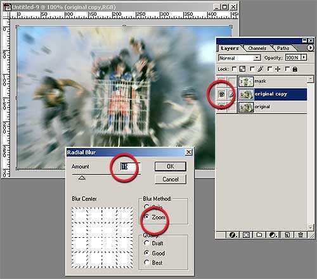Switch to the Channels tab
Screen dimensions: 317x279
[257, 48]
